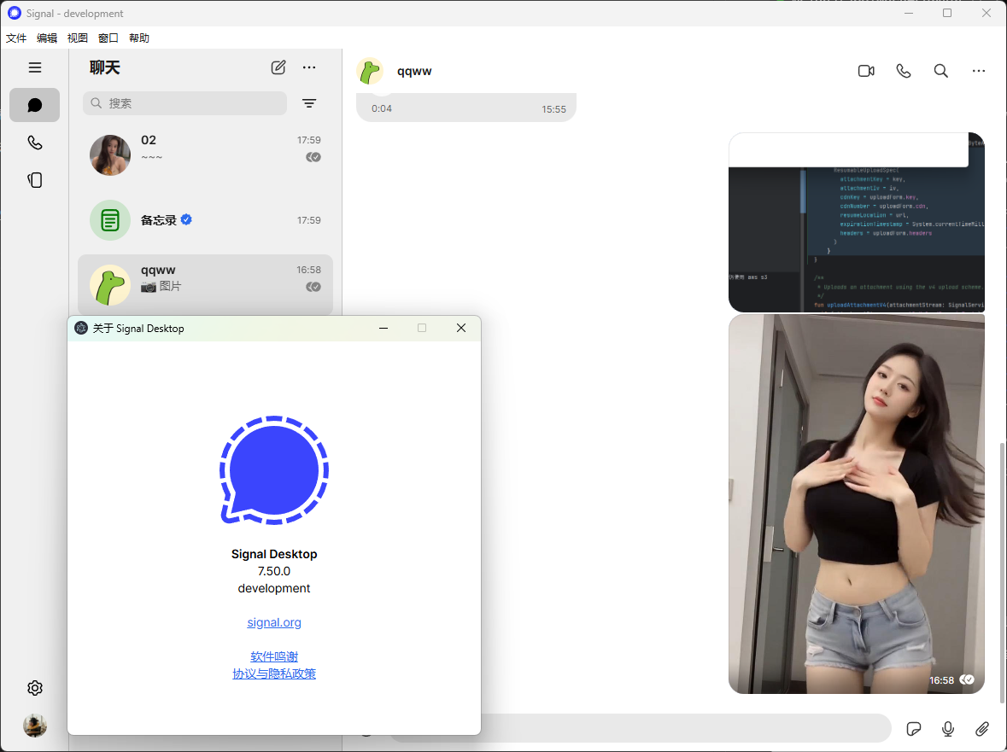Select the qqww chat in list
Viewport: 1007px width, 752px height.
pos(206,284)
